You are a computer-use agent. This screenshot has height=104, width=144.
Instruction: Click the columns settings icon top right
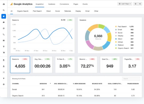[135, 4]
